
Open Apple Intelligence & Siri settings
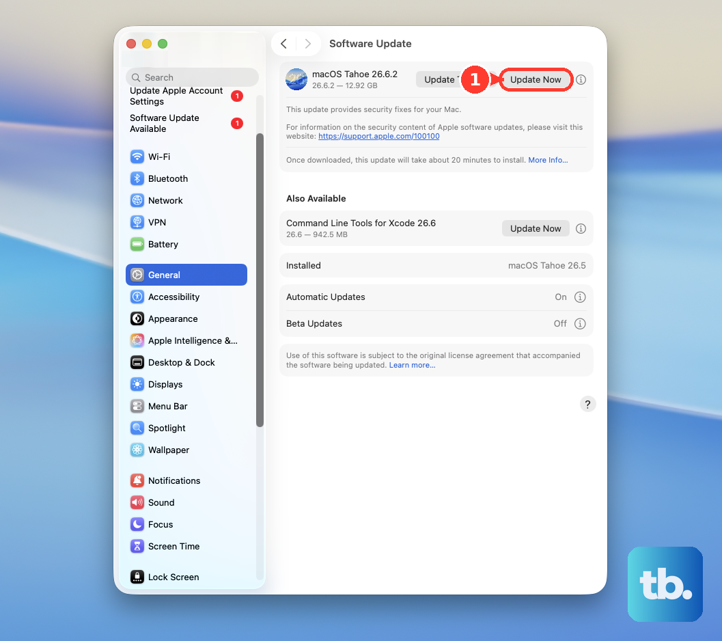[186, 340]
